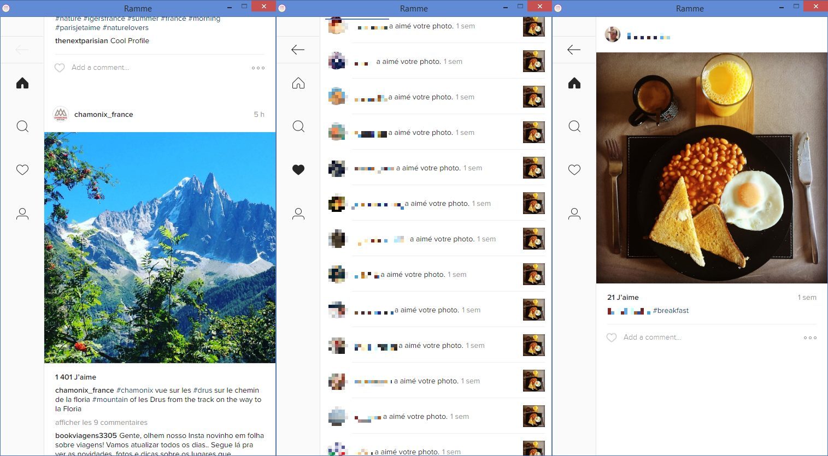Click the #mountain hashtag in the caption
This screenshot has height=456, width=828.
click(110, 400)
